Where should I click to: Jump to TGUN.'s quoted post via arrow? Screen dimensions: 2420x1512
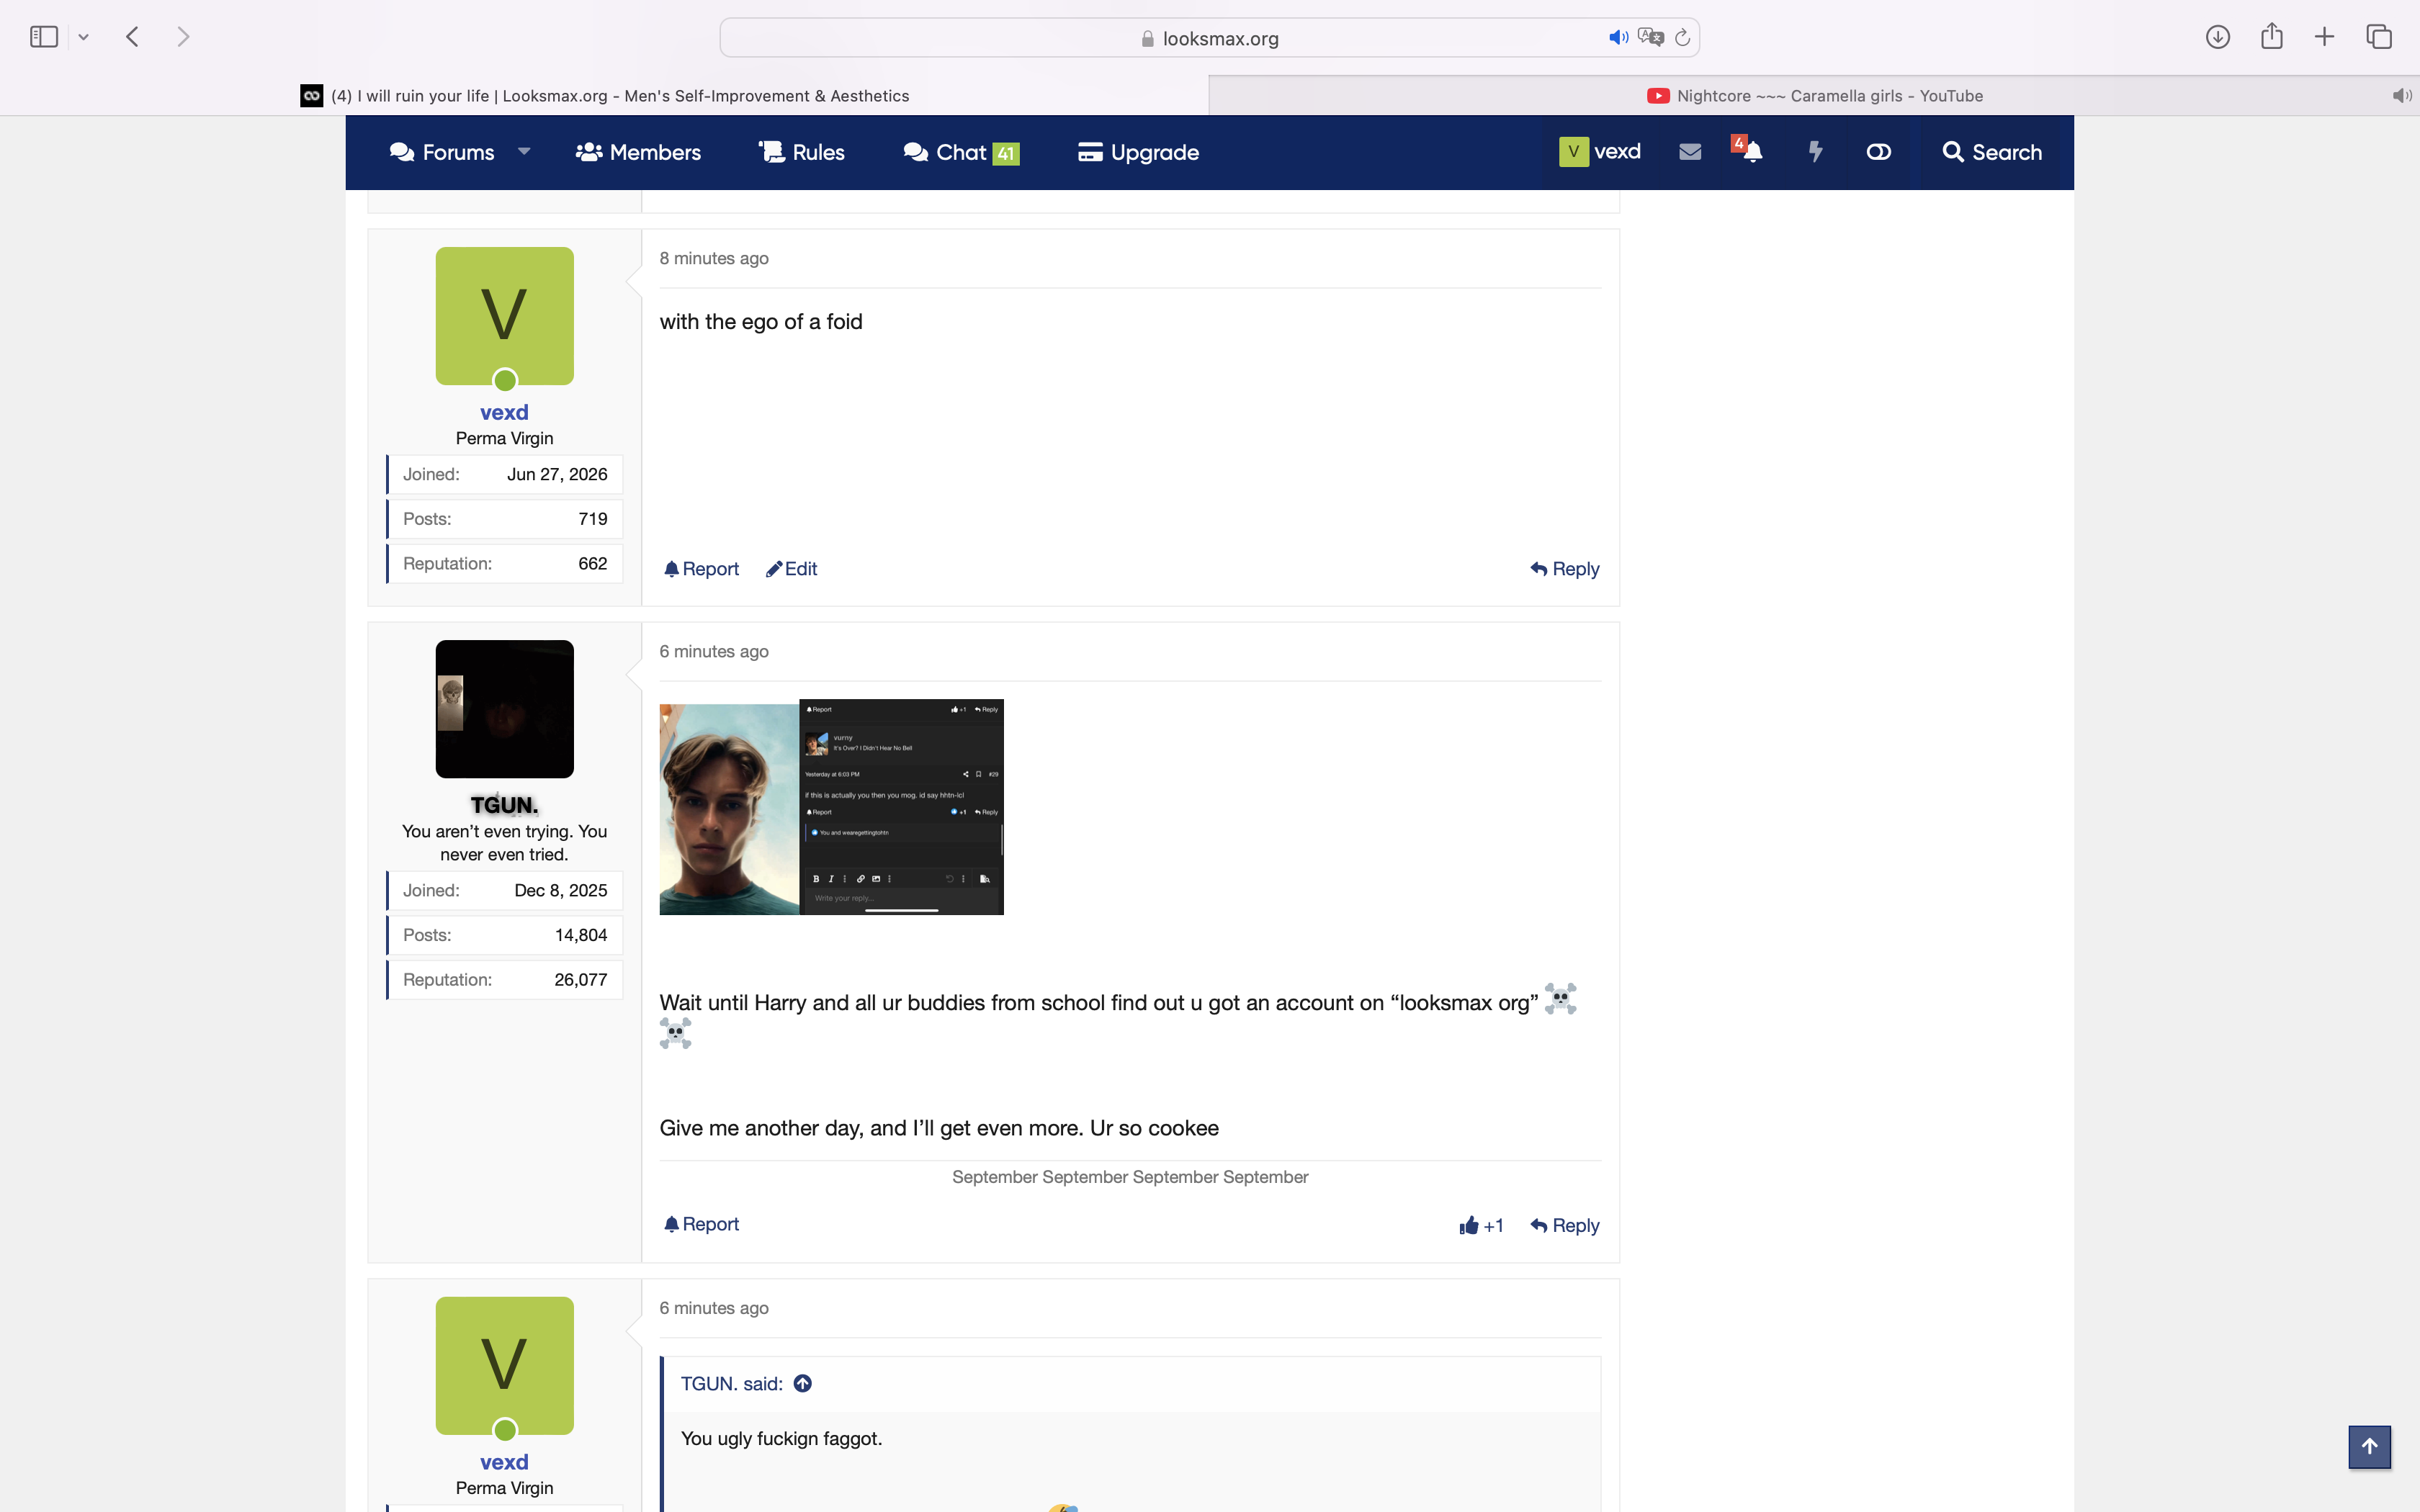click(x=803, y=1384)
